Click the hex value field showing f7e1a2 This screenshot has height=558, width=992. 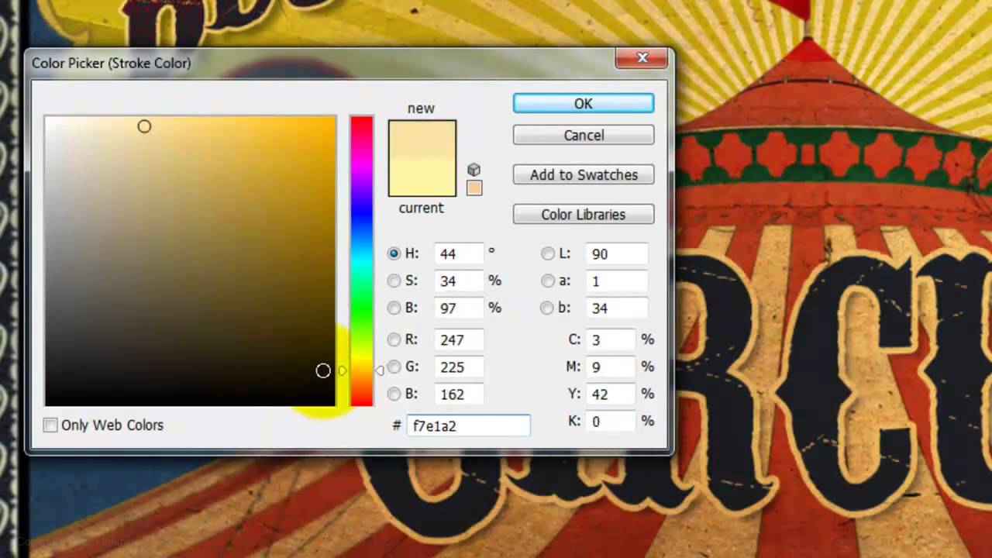point(468,425)
